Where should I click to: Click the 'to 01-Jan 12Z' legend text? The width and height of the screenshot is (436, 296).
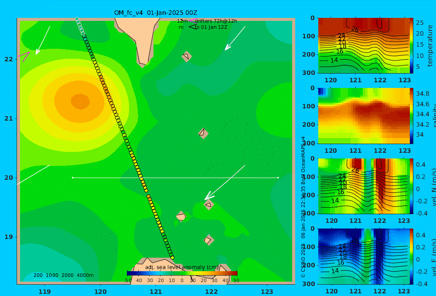pos(211,27)
